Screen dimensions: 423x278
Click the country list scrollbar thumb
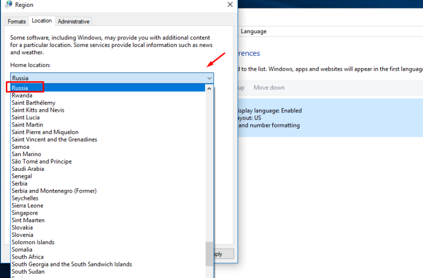pyautogui.click(x=209, y=254)
